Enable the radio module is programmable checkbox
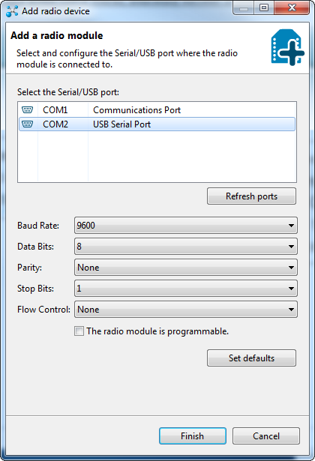Screen dimensions: 315x461 (x=79, y=331)
